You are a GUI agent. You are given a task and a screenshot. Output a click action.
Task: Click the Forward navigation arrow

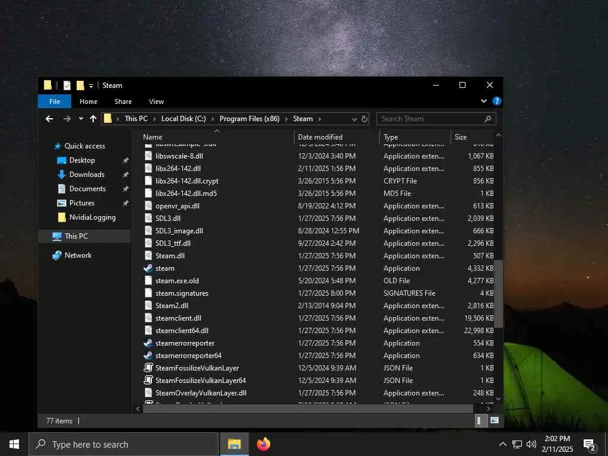coord(66,119)
